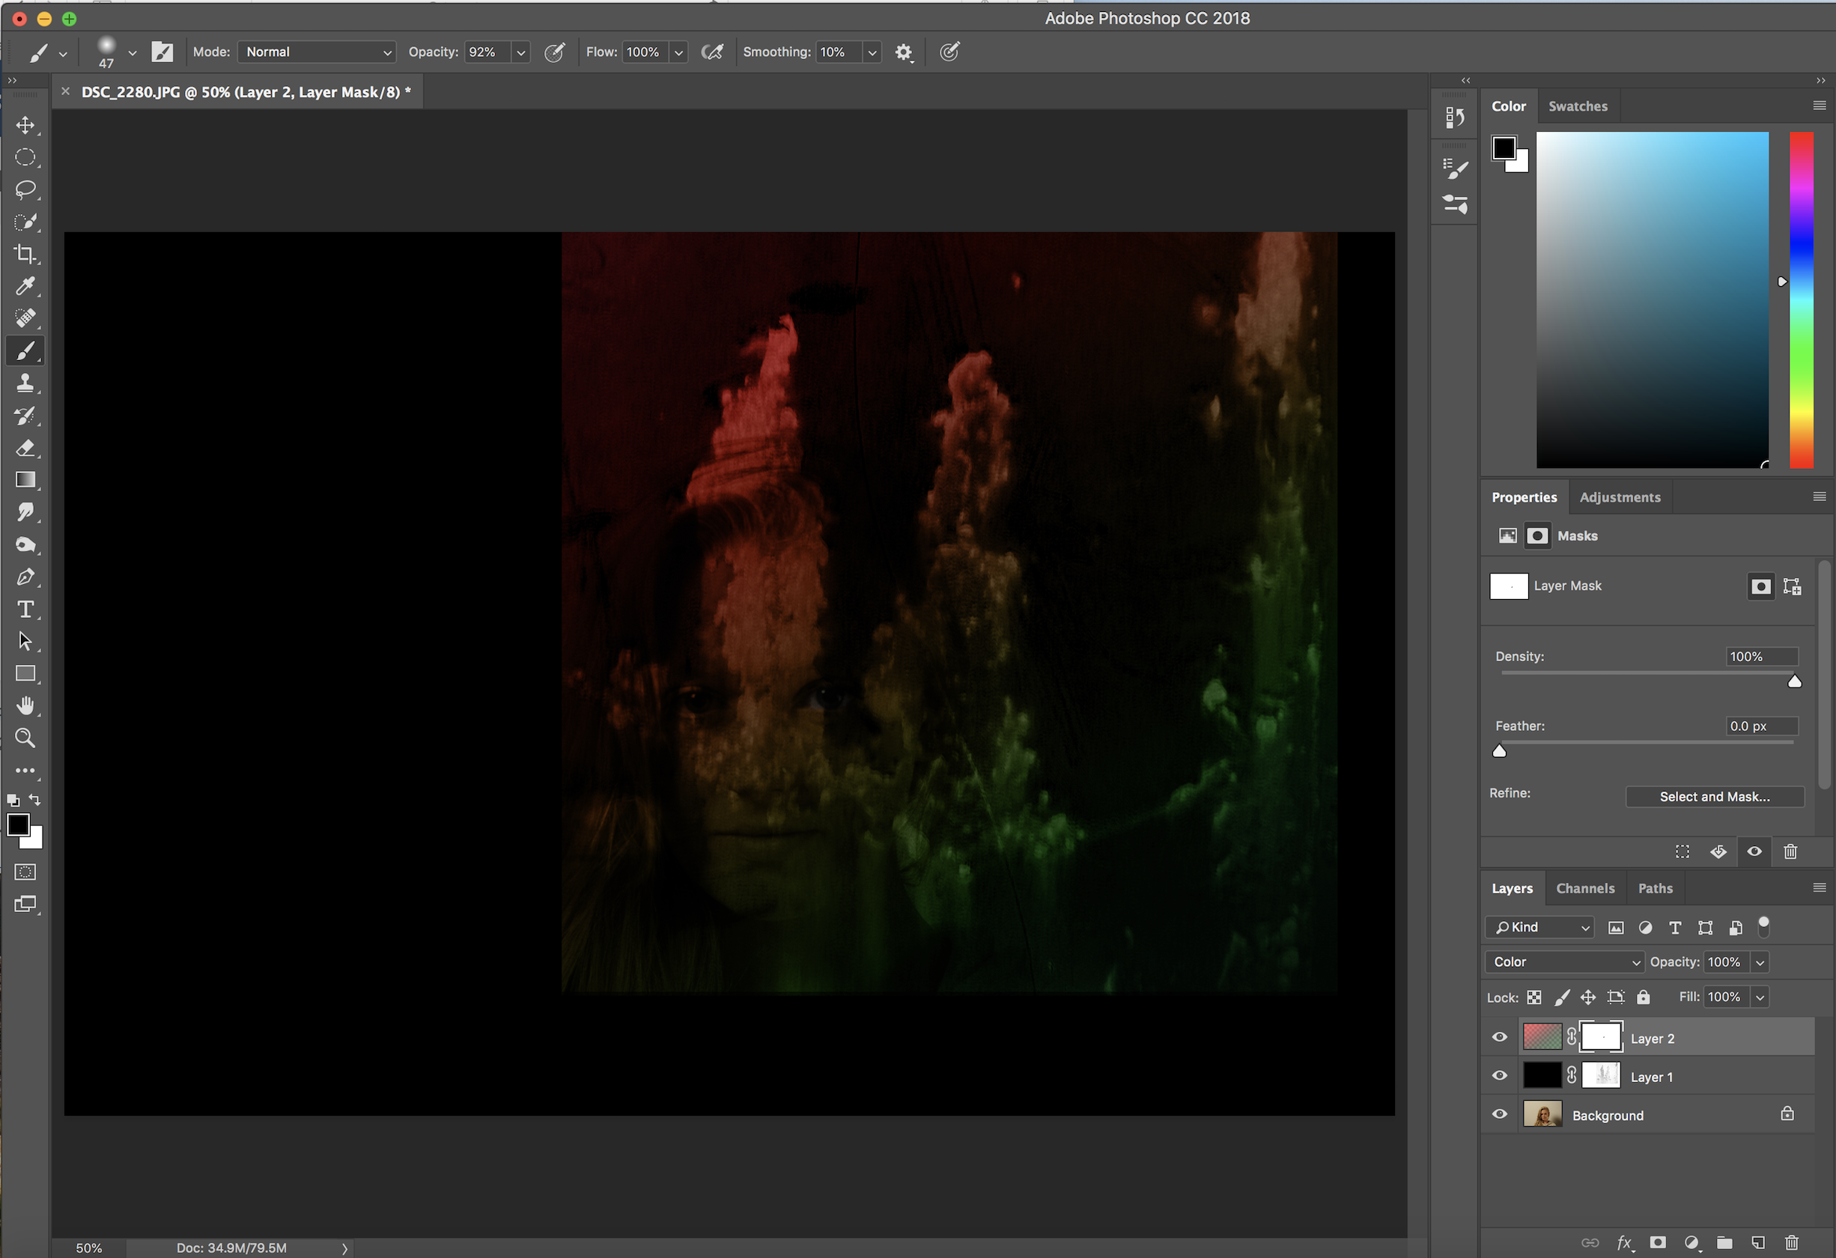This screenshot has height=1258, width=1836.
Task: Select the Crop tool
Action: click(x=25, y=254)
